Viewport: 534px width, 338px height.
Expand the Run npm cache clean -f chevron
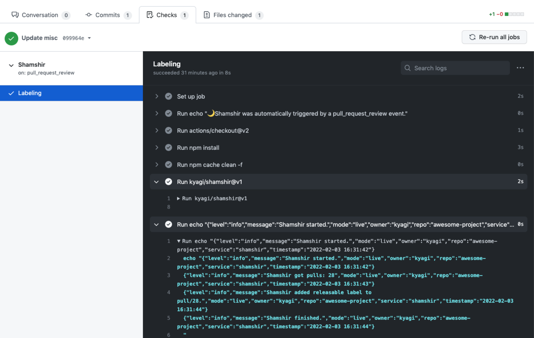157,165
